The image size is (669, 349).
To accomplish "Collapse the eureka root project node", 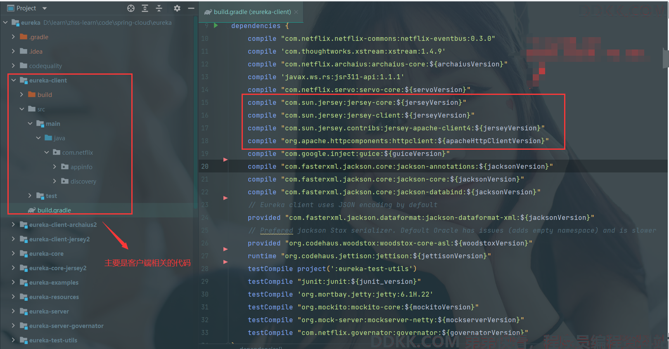I will 5,23.
